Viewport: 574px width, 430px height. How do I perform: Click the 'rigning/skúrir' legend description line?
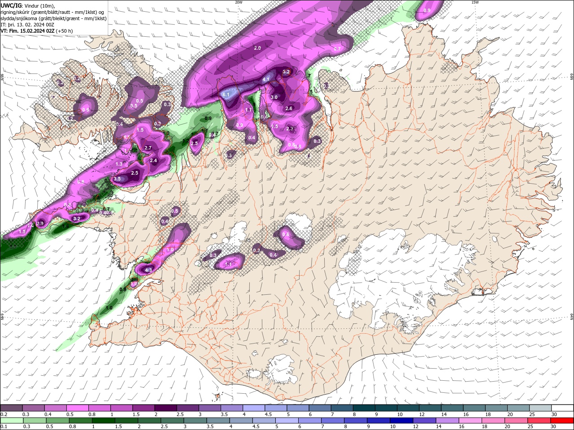pos(53,12)
